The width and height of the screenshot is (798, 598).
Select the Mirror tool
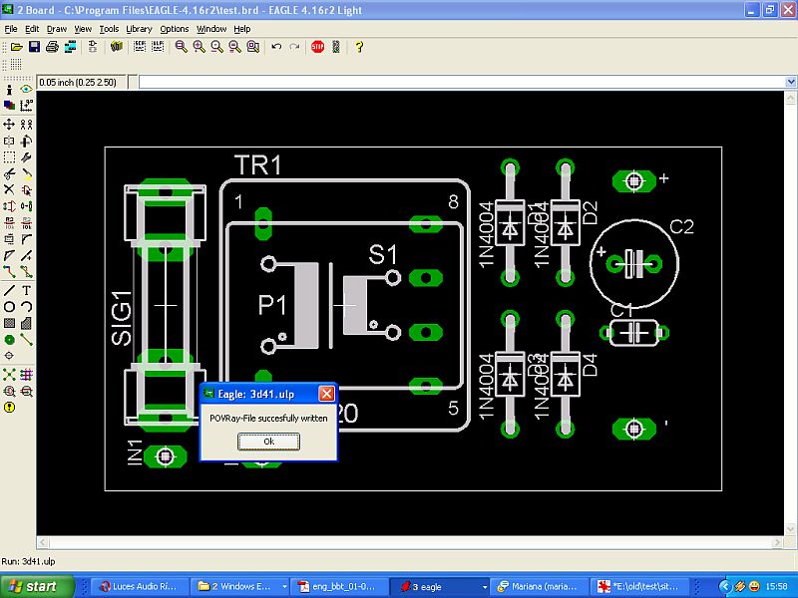9,141
